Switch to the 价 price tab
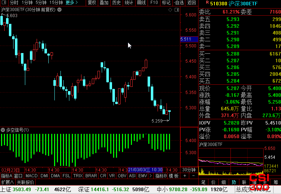 click(x=213, y=182)
